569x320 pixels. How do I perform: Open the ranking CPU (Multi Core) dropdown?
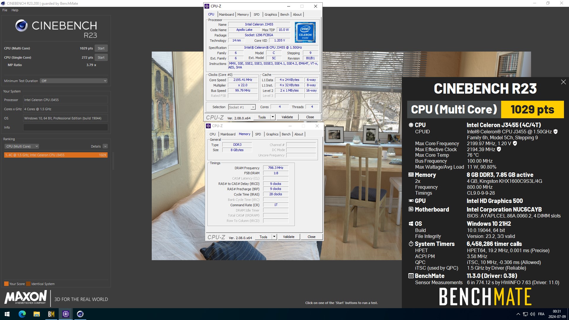[22, 146]
